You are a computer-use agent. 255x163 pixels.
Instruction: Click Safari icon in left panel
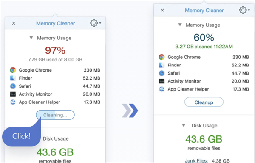coord(13,86)
